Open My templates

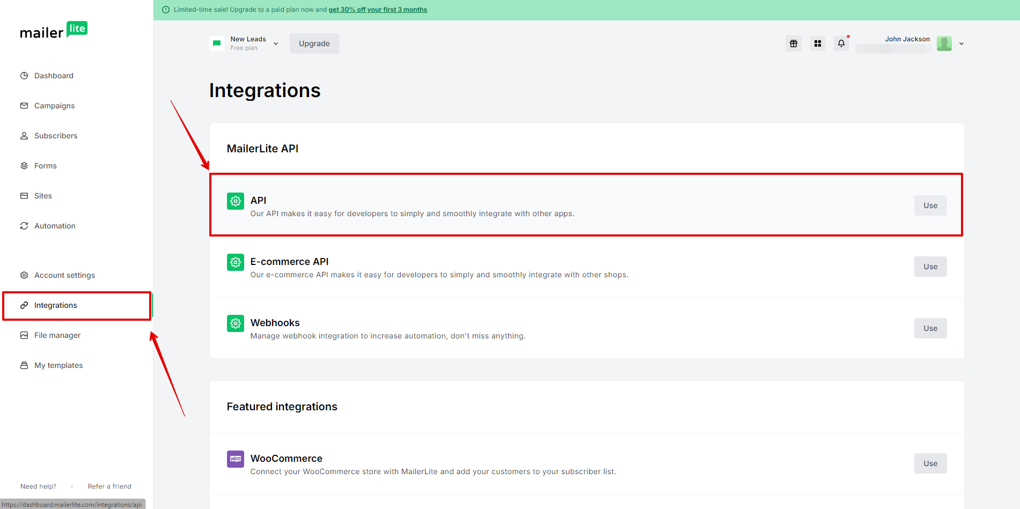58,365
